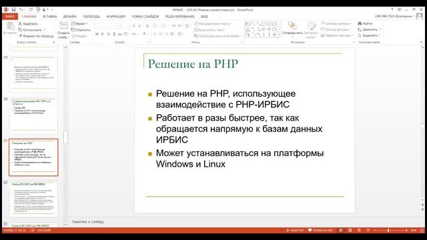Viewport: 427px width, 240px height.
Task: Copy selection with Копировать
Action: tap(31, 29)
